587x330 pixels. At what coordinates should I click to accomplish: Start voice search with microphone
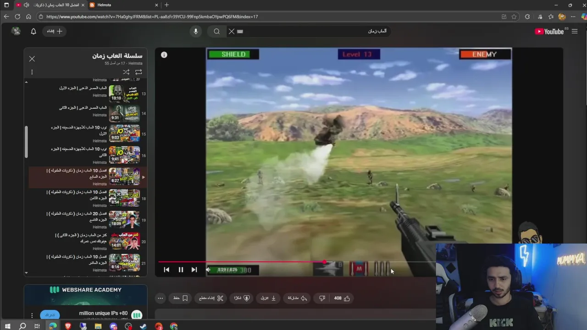click(196, 31)
